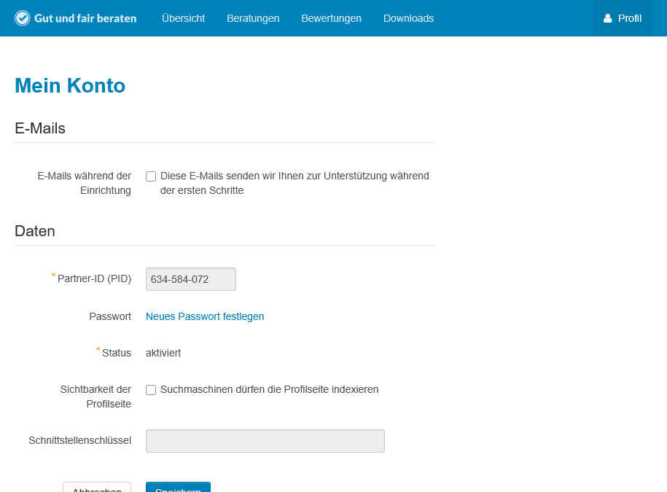Viewport: 667px width, 492px height.
Task: Enable e-mails during setup checkbox
Action: 151,176
